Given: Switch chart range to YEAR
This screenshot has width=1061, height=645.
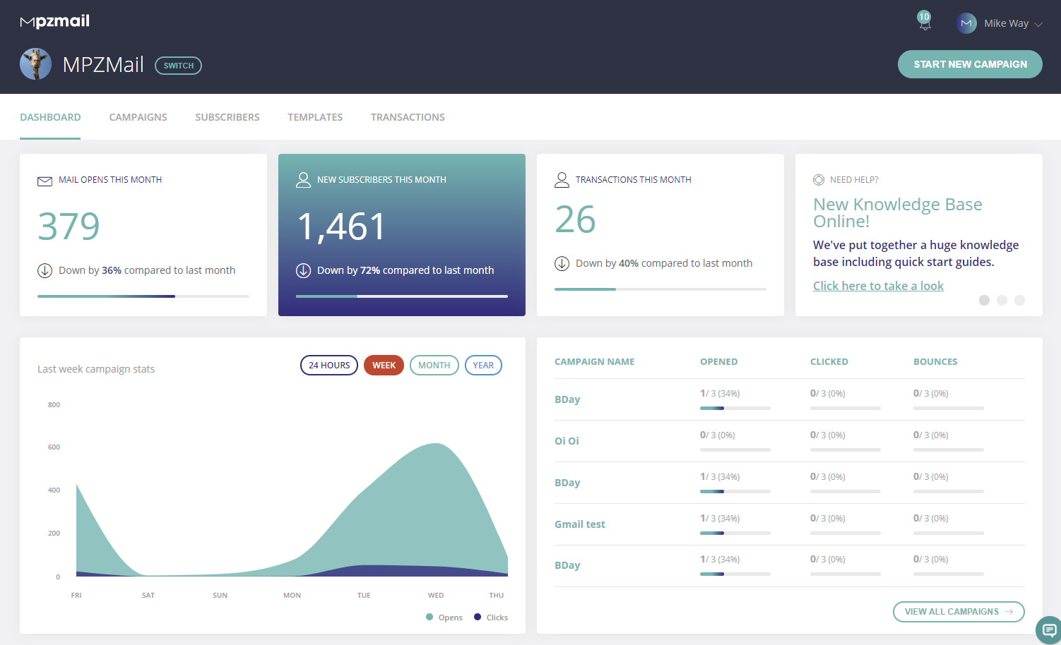Looking at the screenshot, I should tap(483, 366).
